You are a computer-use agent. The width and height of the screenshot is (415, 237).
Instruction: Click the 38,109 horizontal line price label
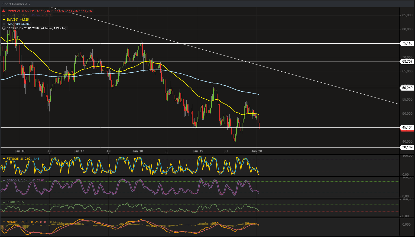[x=407, y=147]
